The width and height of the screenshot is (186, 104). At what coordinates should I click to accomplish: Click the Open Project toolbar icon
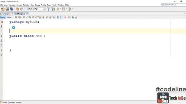(x=7, y=9)
